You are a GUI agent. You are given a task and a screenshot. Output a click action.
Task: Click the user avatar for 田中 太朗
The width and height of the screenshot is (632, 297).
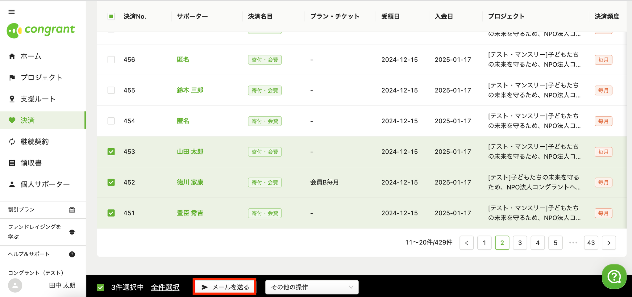click(15, 285)
